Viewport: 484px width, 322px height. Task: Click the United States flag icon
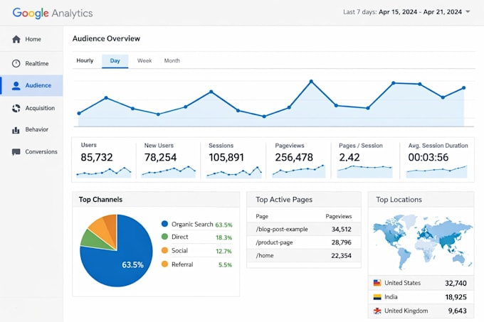[x=377, y=283]
